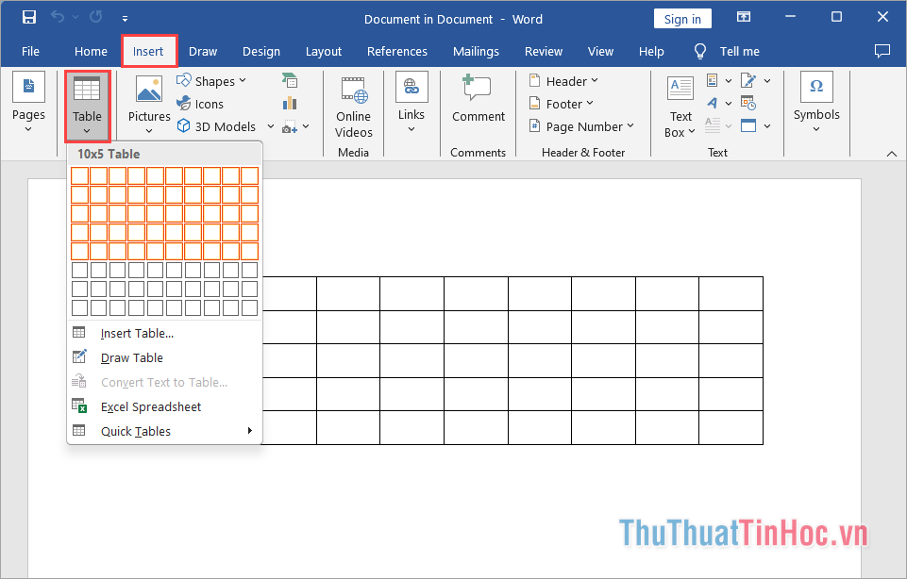Click the Page Number icon

coord(534,126)
